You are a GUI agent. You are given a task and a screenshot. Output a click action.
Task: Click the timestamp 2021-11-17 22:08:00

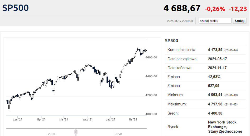tap(180, 21)
